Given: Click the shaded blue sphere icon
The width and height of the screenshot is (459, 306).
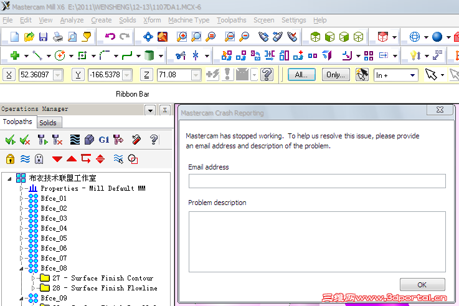Looking at the screenshot, I should 437,37.
